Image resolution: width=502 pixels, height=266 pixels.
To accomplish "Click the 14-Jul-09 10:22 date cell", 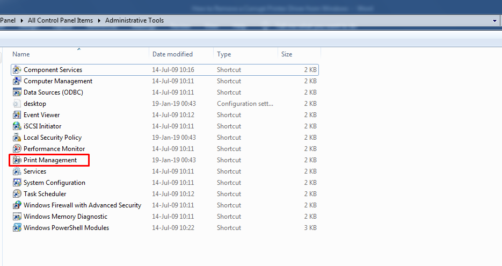I will [173, 227].
